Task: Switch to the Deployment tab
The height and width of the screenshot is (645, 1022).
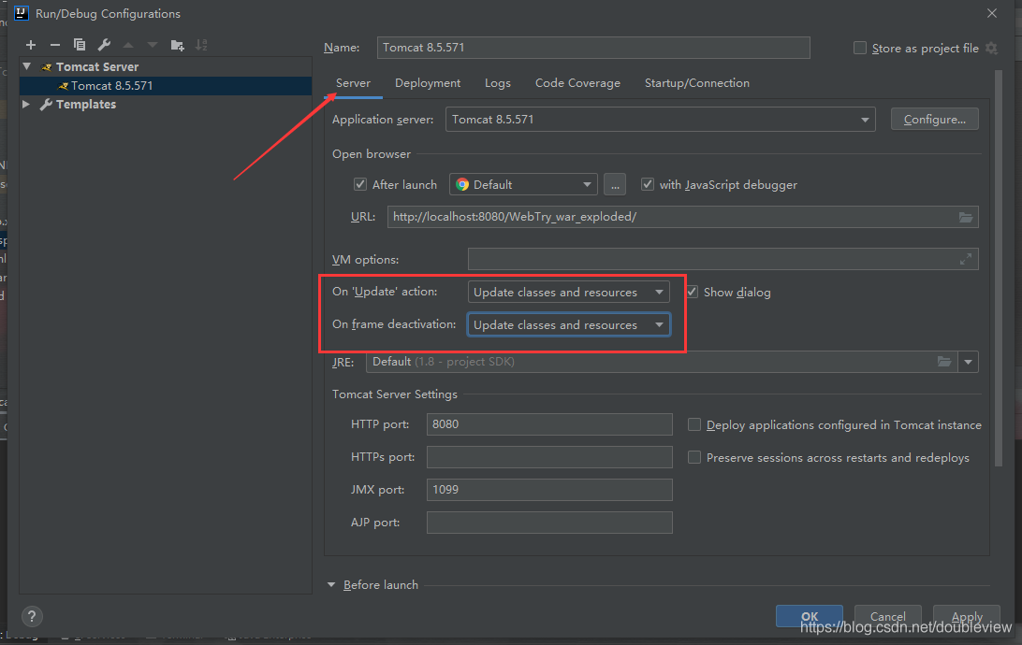Action: [428, 83]
